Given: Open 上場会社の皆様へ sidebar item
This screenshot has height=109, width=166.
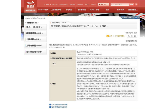Looking at the screenshot, I should [35, 39].
